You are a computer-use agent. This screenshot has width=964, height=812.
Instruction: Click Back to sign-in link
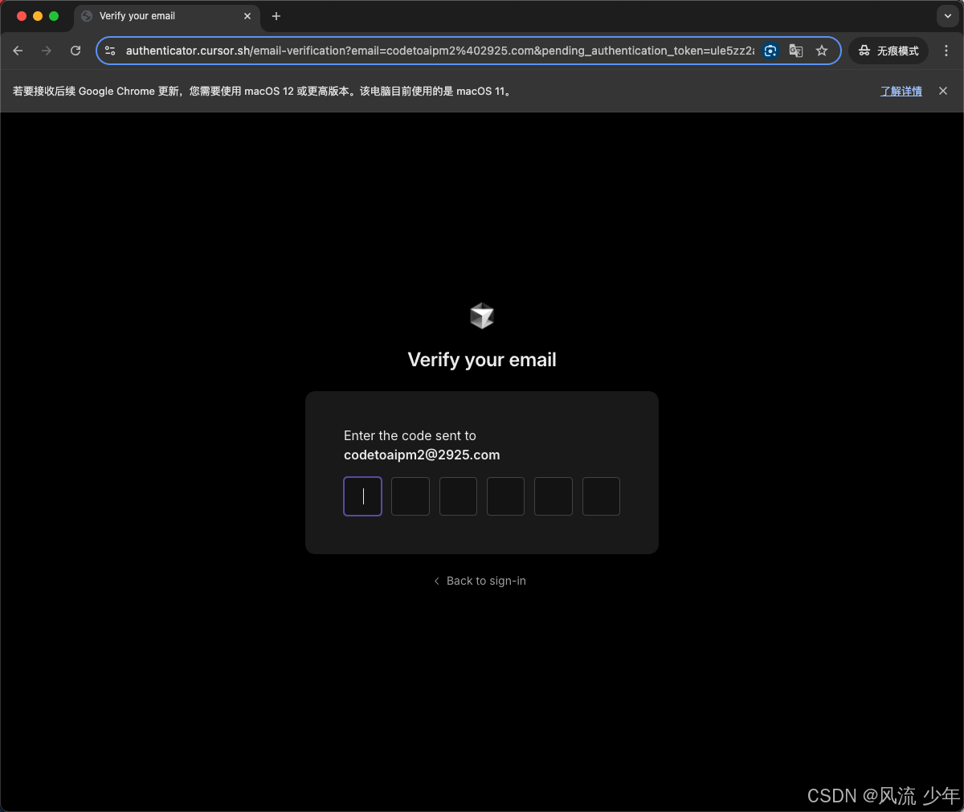(480, 581)
